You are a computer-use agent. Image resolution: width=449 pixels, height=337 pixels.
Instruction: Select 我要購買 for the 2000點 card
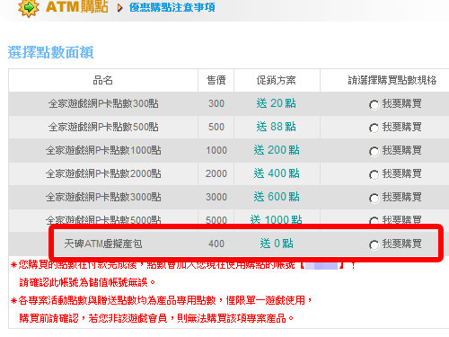click(x=374, y=175)
